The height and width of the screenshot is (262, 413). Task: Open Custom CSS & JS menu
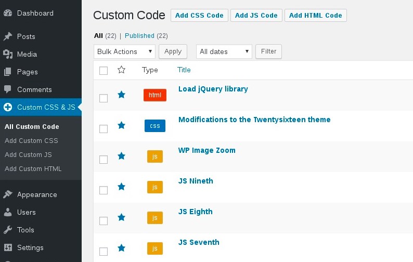(41, 107)
